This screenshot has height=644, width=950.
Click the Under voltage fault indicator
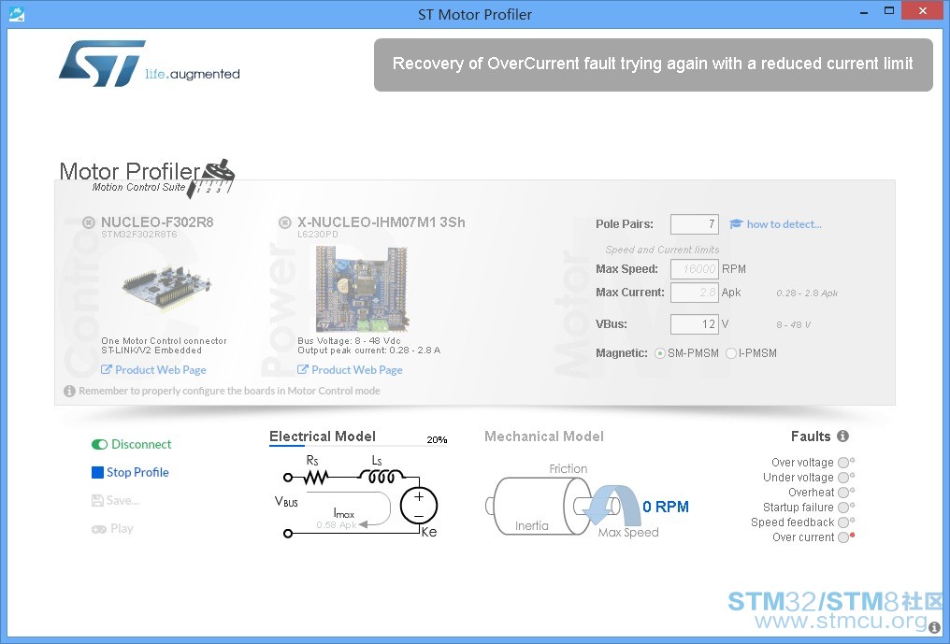click(x=843, y=478)
